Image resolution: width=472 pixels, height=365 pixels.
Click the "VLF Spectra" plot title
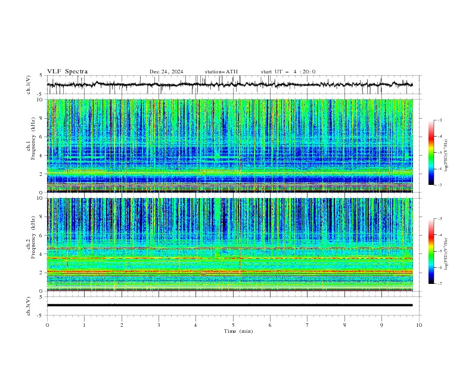pyautogui.click(x=67, y=72)
